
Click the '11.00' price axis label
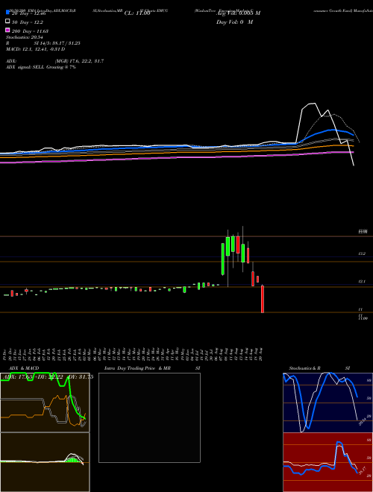point(363,318)
